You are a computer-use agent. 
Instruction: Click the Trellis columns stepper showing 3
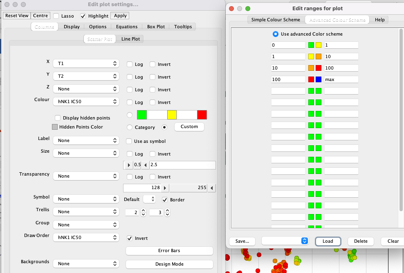click(167, 212)
